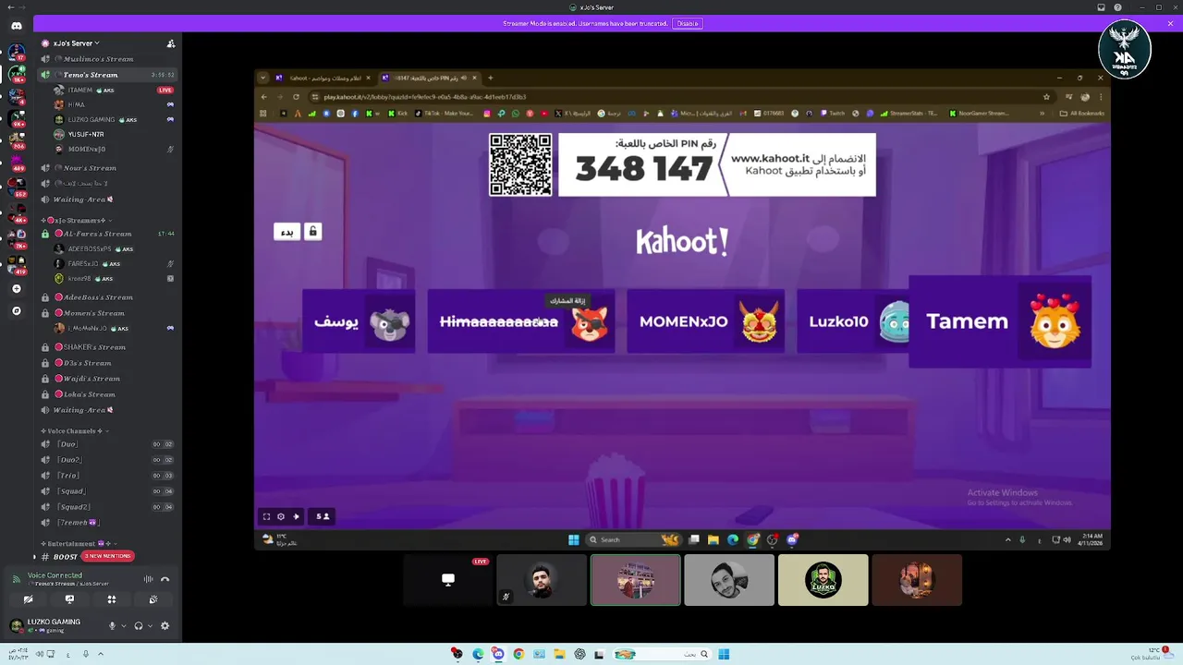
Task: Open the Discord inbox icon in title bar
Action: 1101,7
